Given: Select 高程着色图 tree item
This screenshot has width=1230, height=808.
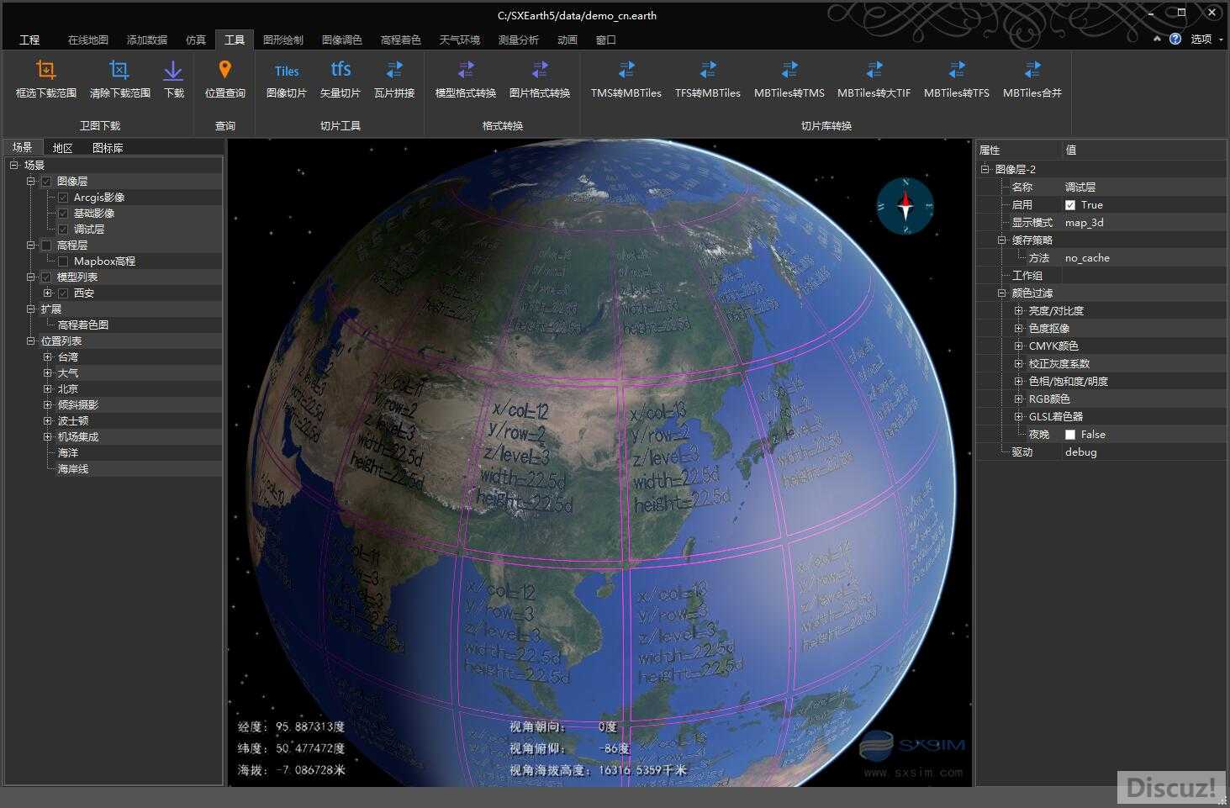Looking at the screenshot, I should (83, 325).
